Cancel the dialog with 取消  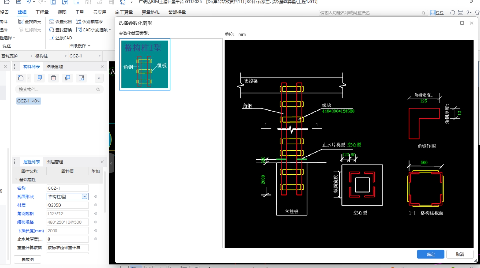460,254
